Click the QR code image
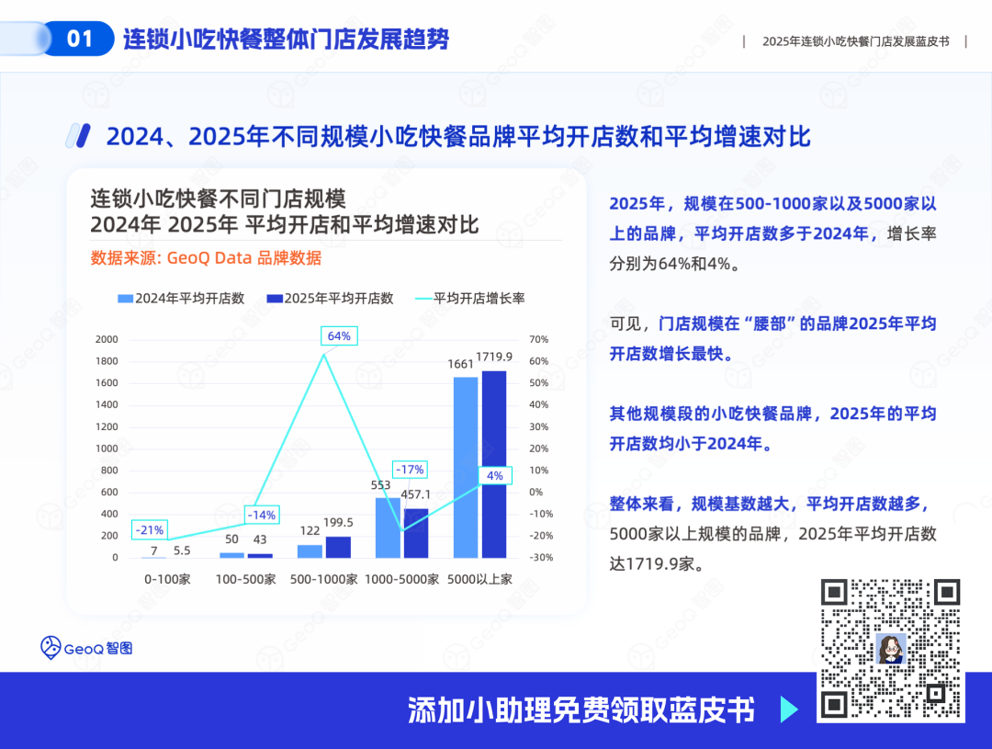992x749 pixels. point(890,648)
